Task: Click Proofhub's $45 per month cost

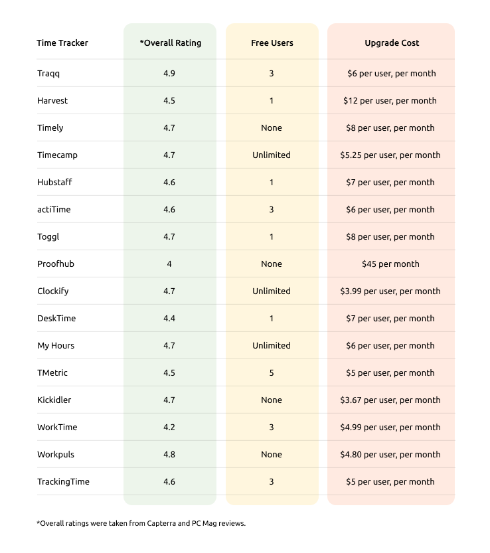Action: pyautogui.click(x=390, y=264)
